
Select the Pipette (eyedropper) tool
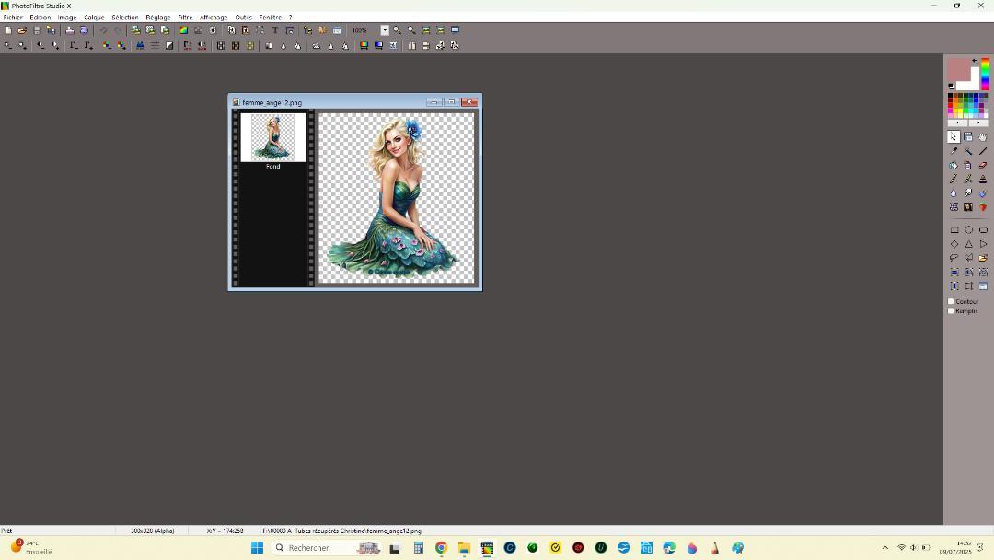(x=954, y=151)
